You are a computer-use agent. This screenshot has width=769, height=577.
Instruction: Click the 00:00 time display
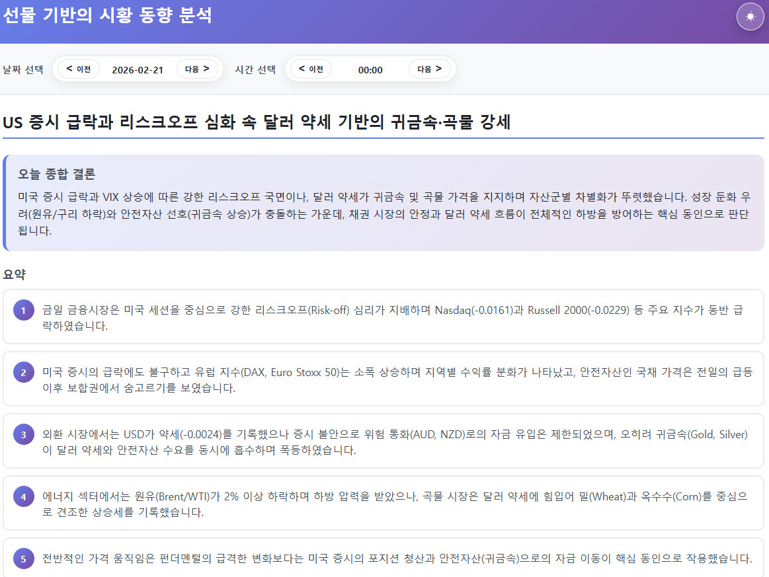point(370,70)
